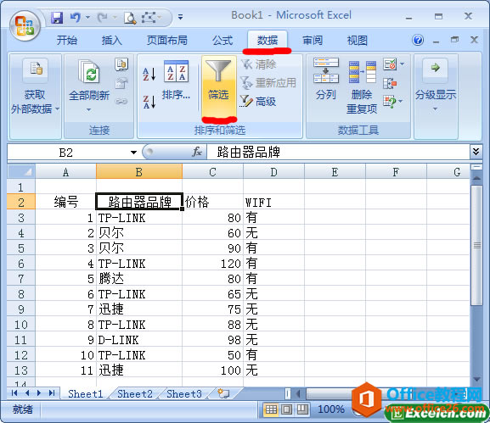Click the 100% zoom level
The height and width of the screenshot is (423, 490).
(x=331, y=409)
